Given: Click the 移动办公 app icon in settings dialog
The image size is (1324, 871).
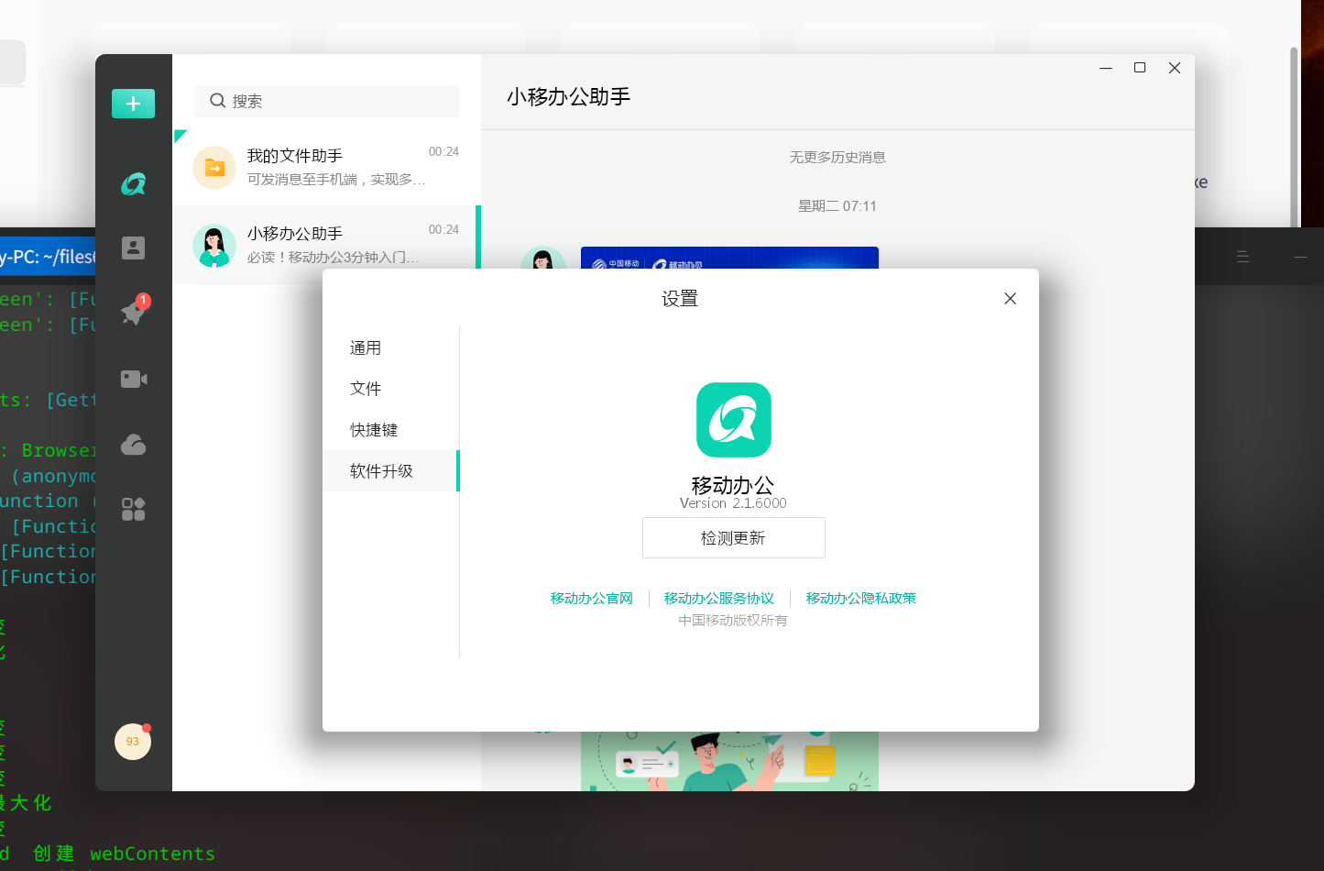Looking at the screenshot, I should click(x=732, y=420).
